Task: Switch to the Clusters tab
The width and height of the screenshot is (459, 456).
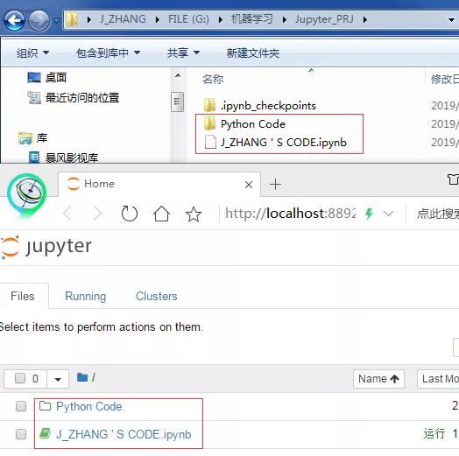Action: pyautogui.click(x=157, y=296)
